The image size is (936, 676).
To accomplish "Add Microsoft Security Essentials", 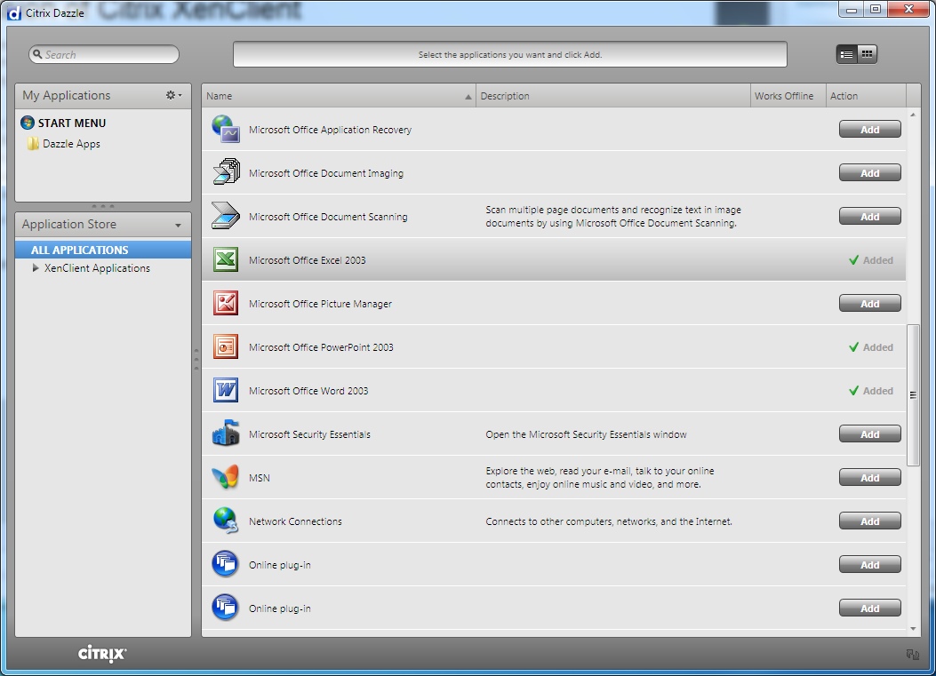I will point(869,434).
